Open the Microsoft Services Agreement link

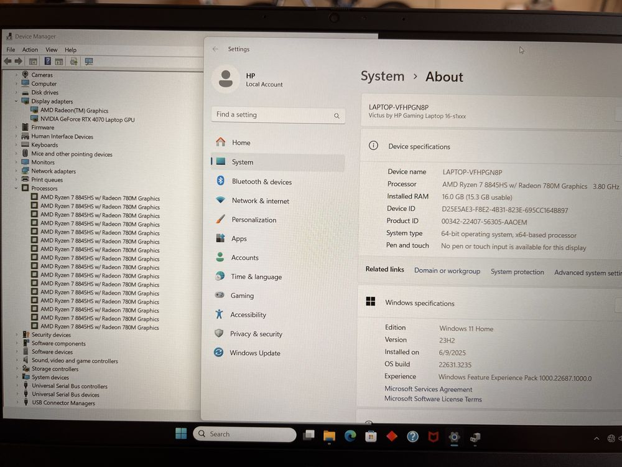[x=429, y=389]
